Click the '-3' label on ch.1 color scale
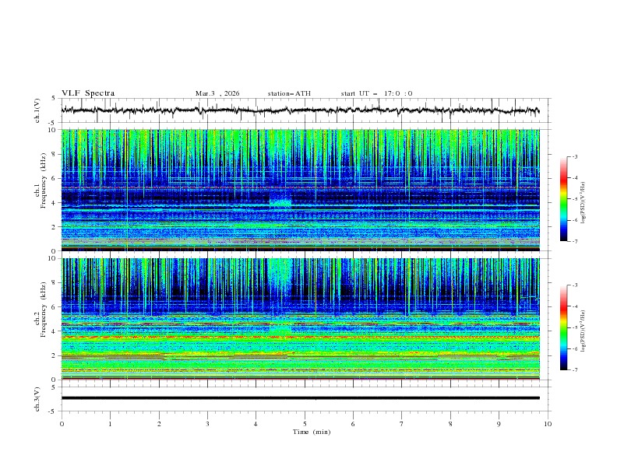 tap(575, 156)
